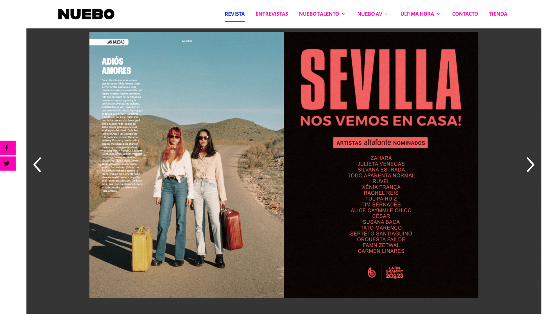This screenshot has height=314, width=558.
Task: Open the ENTREVISTAS menu item
Action: 272,14
